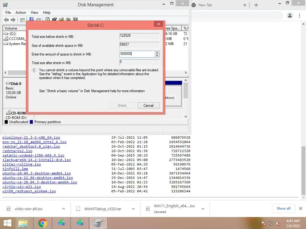Open the Windows Start button
This screenshot has height=229, width=306.
[x=7, y=223]
